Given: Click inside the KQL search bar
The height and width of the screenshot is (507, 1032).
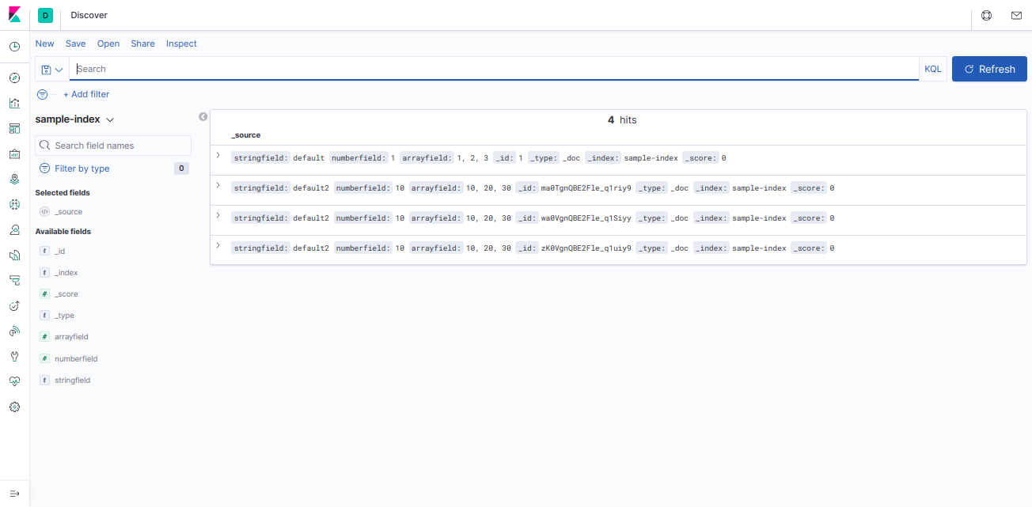Looking at the screenshot, I should pos(317,69).
